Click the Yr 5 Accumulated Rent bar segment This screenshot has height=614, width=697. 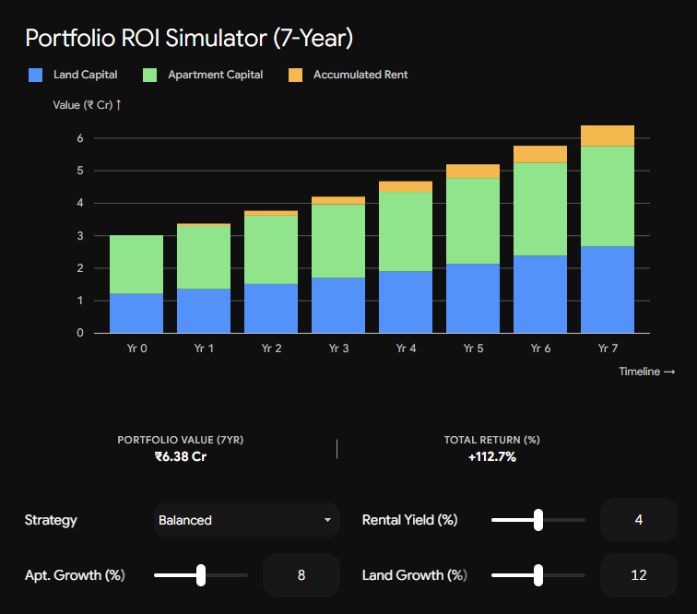473,171
